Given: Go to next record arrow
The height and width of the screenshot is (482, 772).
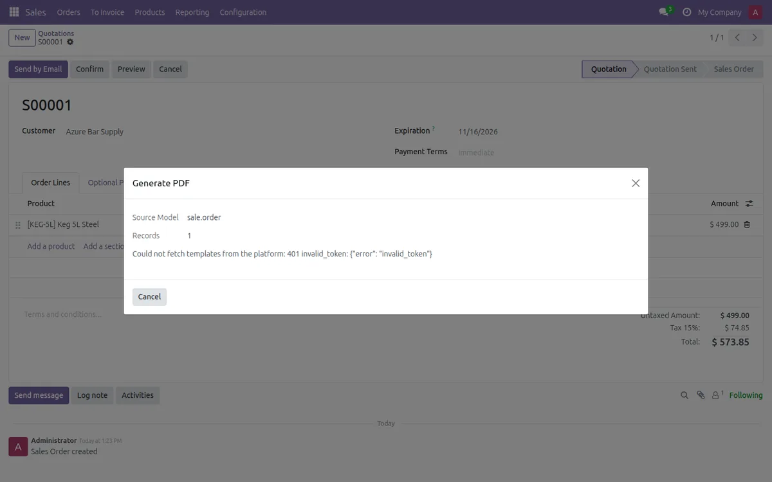Looking at the screenshot, I should (x=755, y=37).
